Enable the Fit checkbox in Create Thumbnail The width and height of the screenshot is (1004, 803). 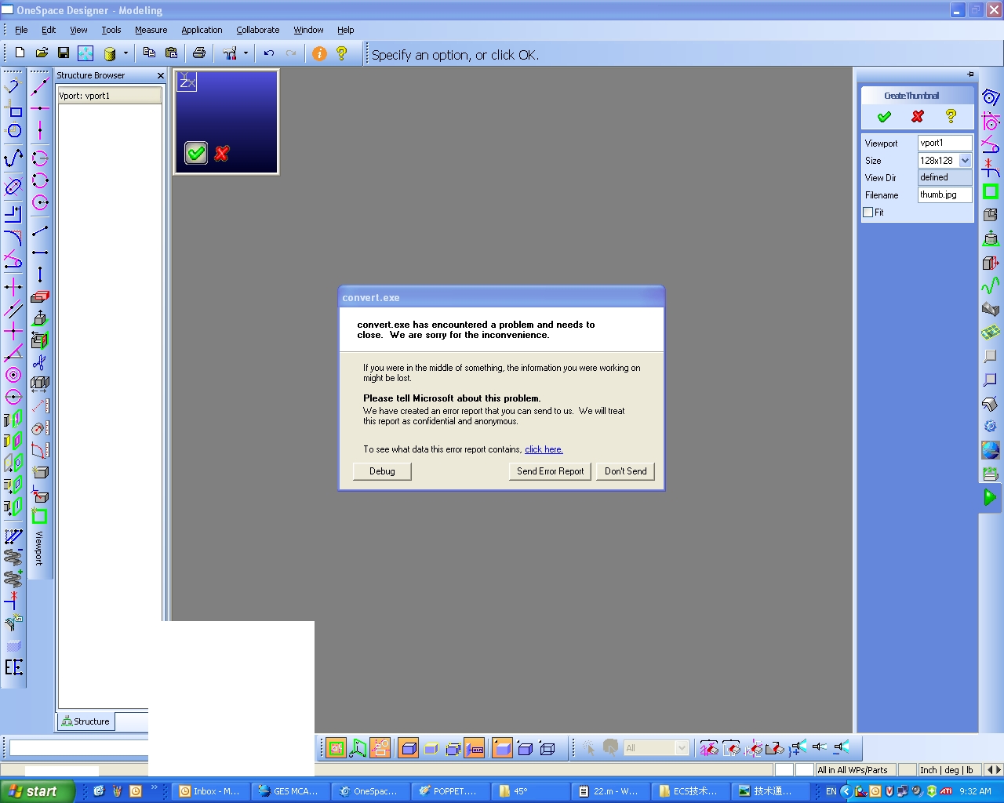click(x=868, y=212)
